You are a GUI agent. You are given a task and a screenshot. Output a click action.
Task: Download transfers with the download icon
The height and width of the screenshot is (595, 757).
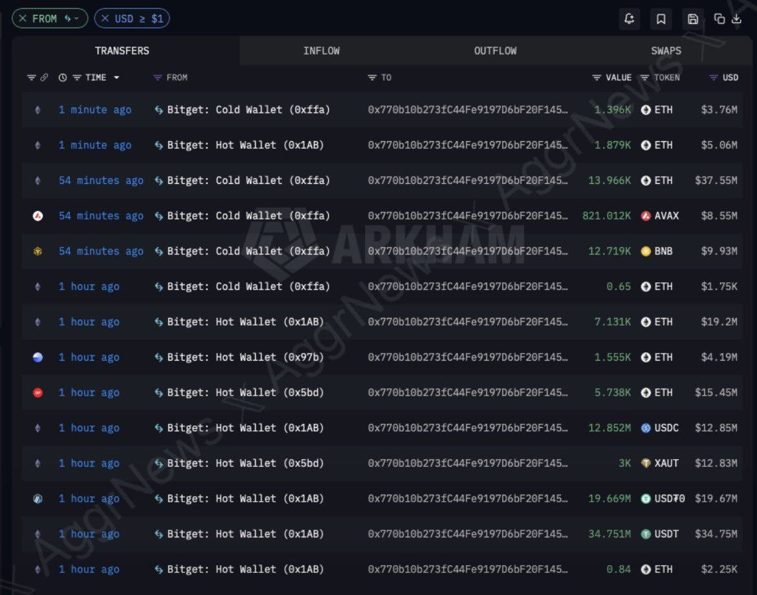tap(736, 19)
